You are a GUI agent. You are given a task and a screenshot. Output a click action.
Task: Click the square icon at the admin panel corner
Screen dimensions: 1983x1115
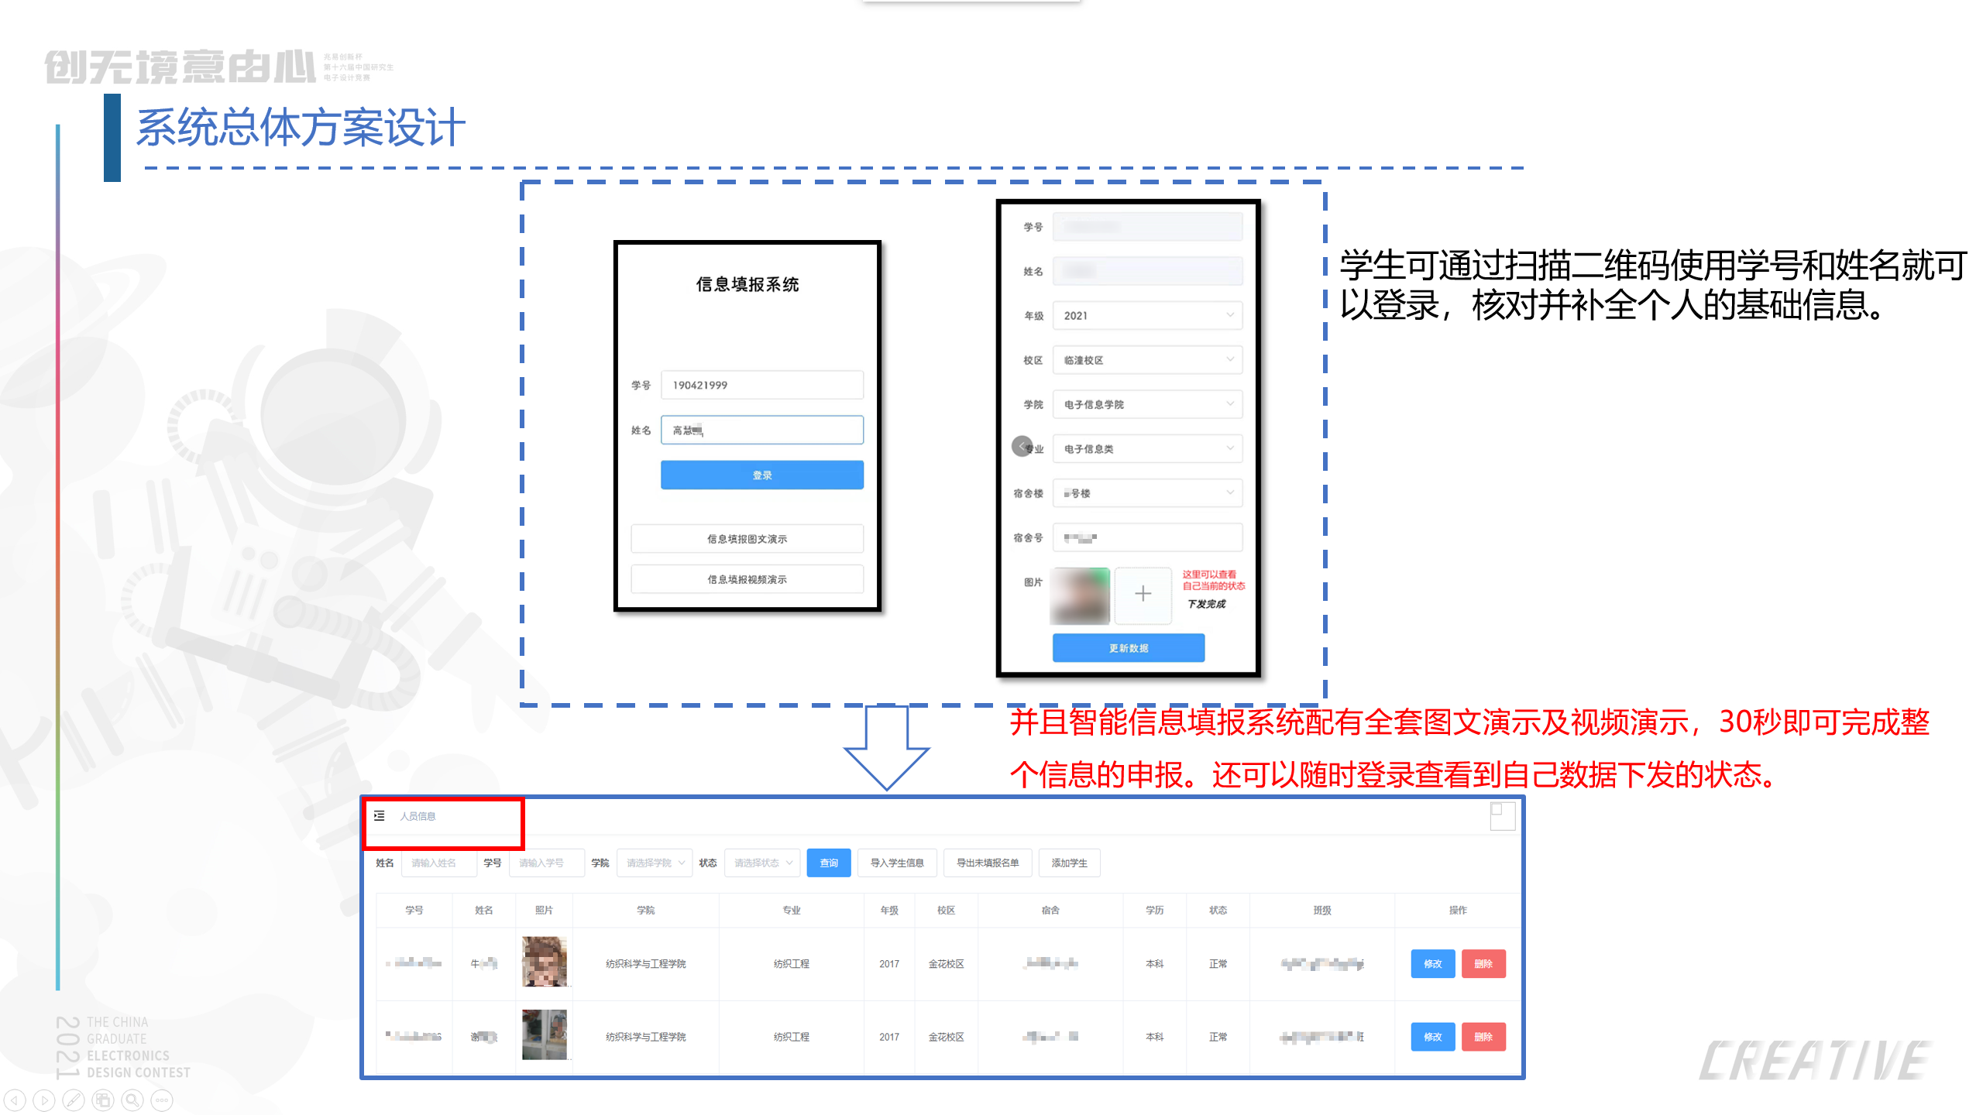[x=1503, y=816]
